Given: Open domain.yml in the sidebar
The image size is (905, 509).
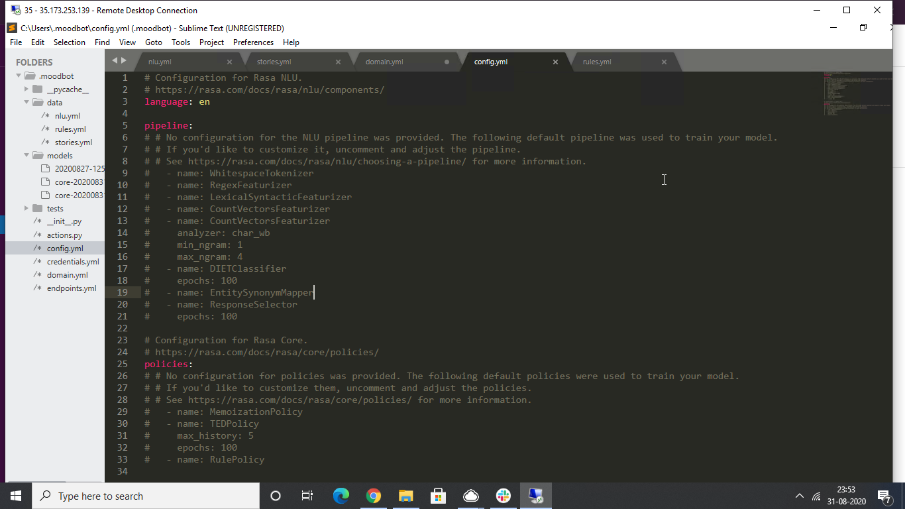Looking at the screenshot, I should [67, 275].
